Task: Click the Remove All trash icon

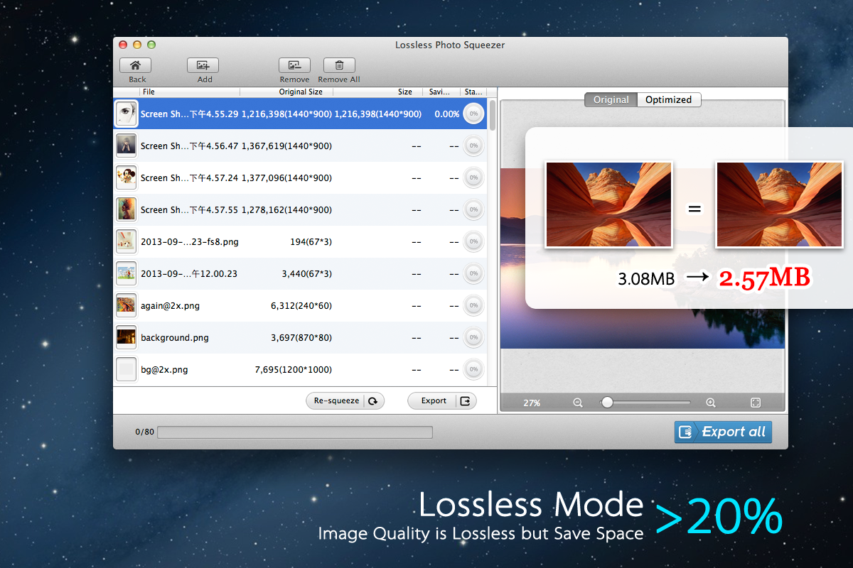Action: click(339, 65)
